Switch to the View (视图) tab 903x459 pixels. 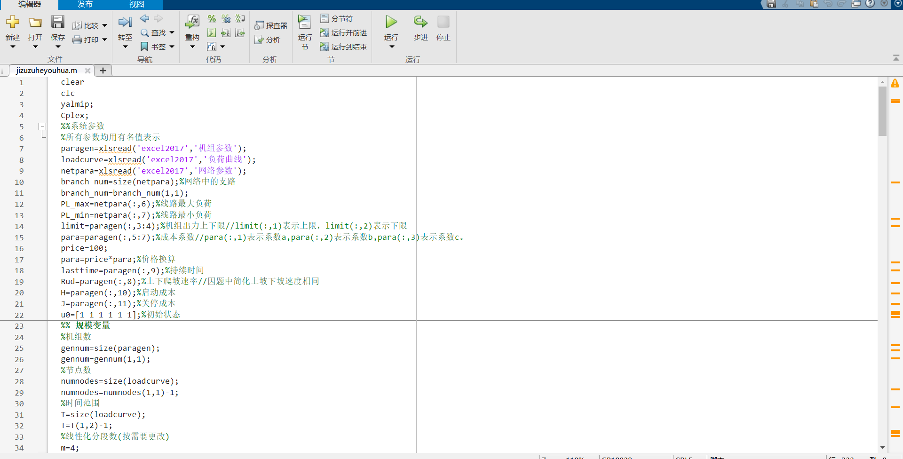(136, 4)
